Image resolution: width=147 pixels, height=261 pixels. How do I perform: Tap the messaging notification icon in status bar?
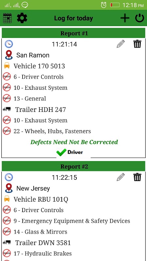click(25, 5)
